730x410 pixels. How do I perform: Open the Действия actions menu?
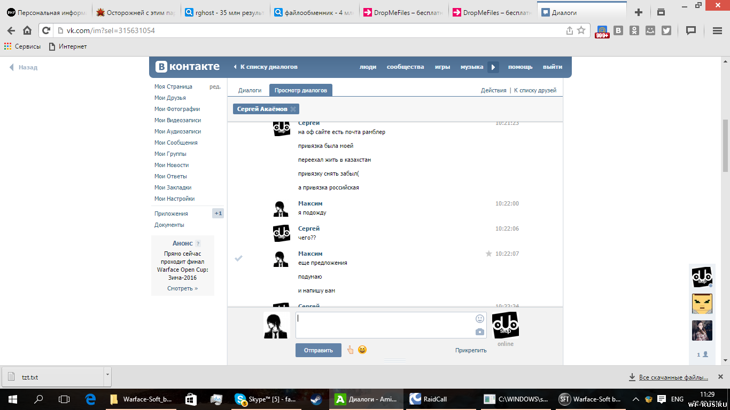click(493, 90)
